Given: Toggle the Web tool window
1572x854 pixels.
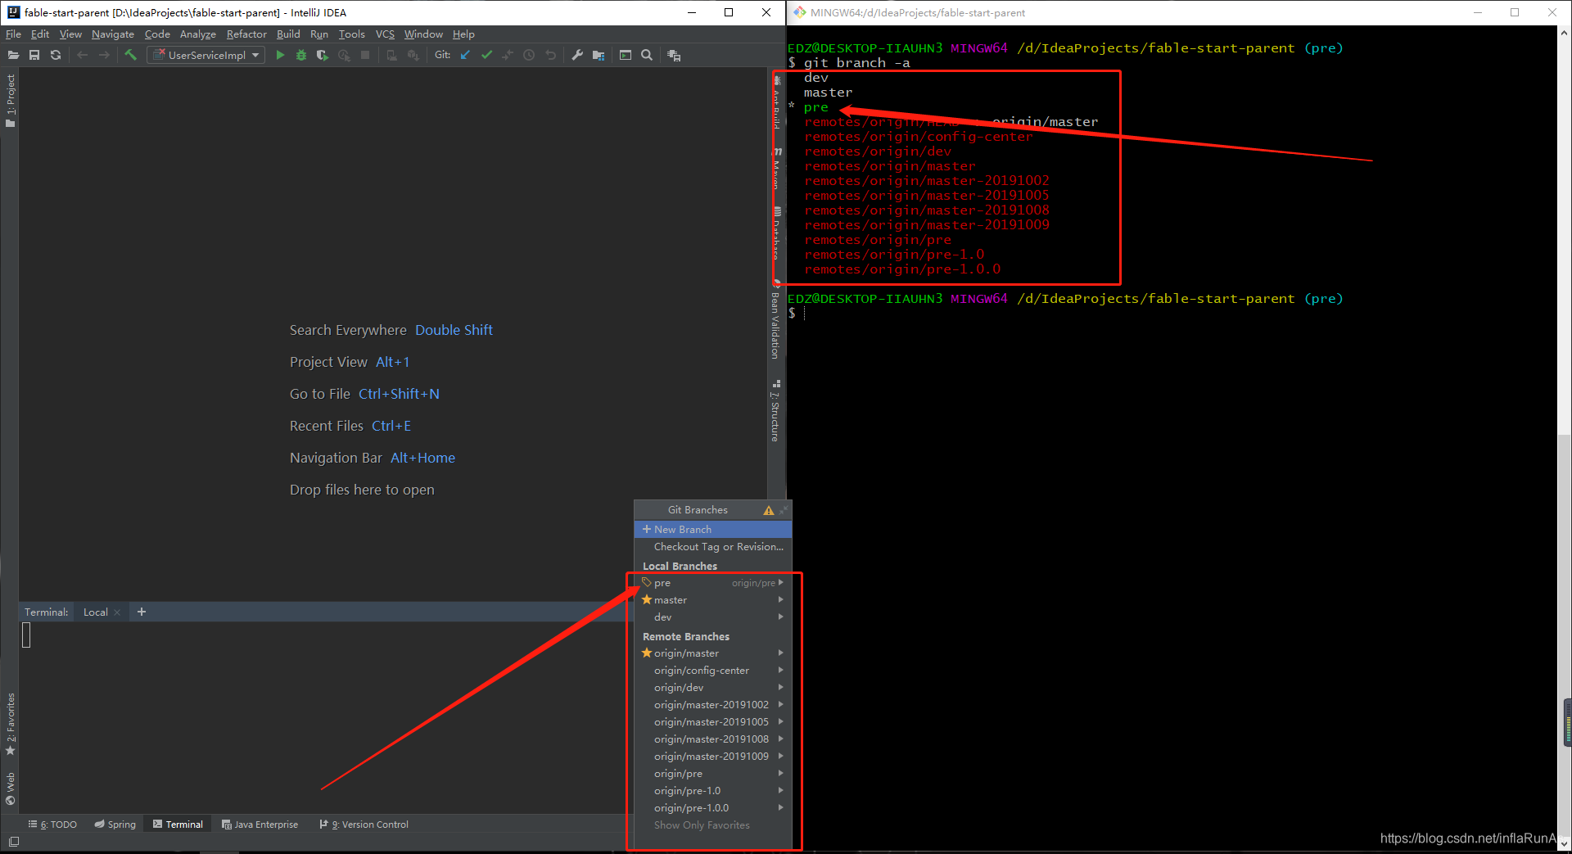Looking at the screenshot, I should 11,788.
